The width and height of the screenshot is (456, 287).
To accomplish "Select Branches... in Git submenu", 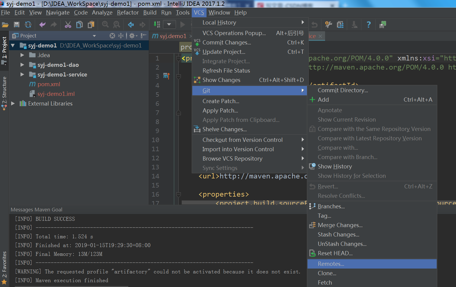I will [x=372, y=206].
